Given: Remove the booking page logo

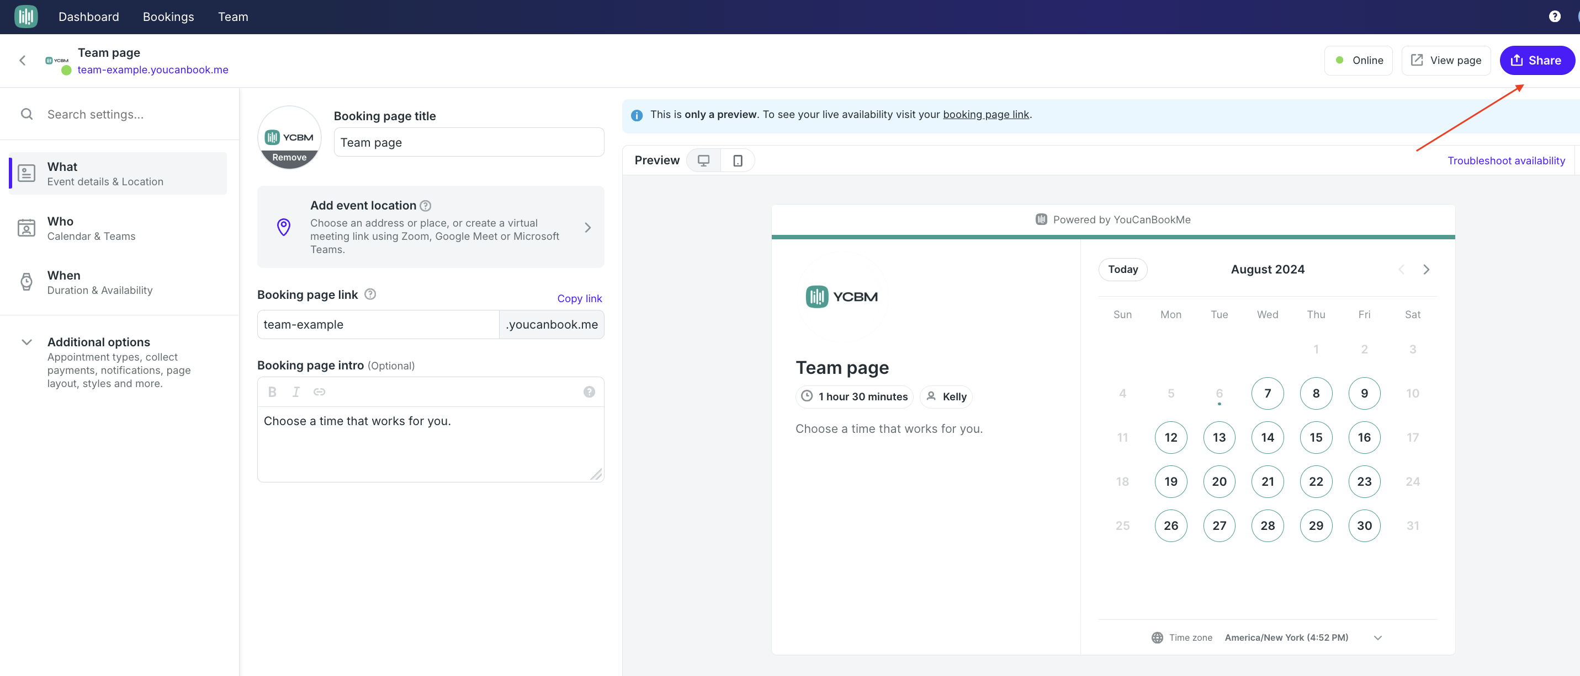Looking at the screenshot, I should pyautogui.click(x=289, y=158).
